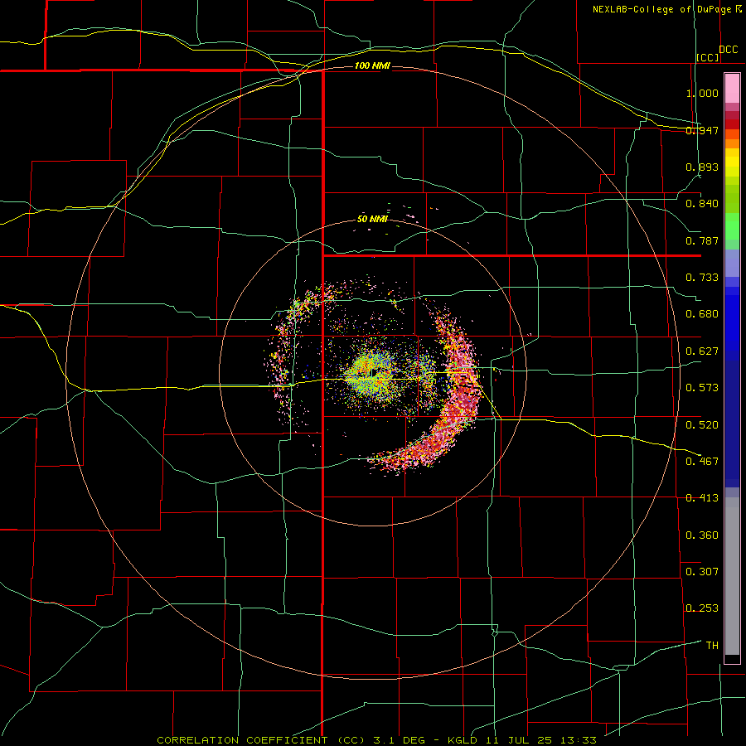This screenshot has height=746, width=746.
Task: Click the 100 NMI range ring label
Action: click(x=372, y=65)
